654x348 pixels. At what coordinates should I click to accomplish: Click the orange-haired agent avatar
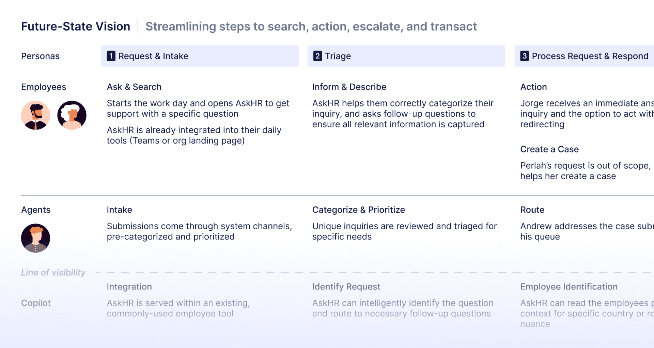point(35,238)
